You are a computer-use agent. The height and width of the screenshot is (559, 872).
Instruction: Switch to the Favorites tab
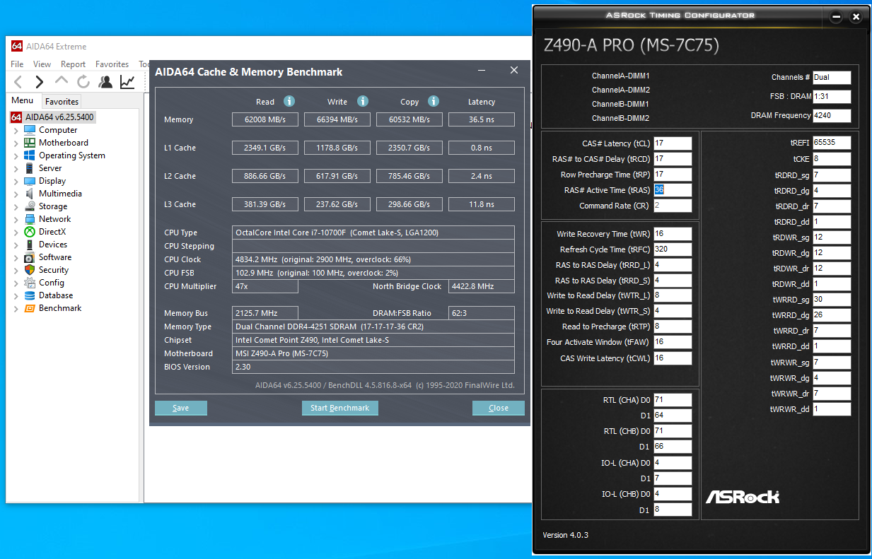click(x=62, y=101)
